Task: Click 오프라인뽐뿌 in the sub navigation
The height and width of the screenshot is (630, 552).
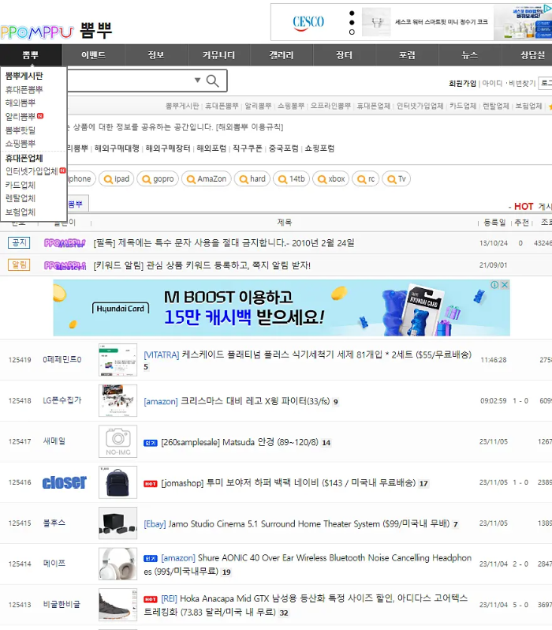Action: click(x=330, y=106)
